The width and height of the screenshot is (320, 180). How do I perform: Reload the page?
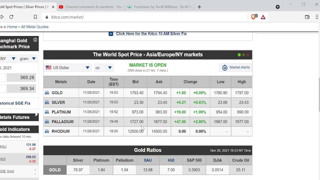[11, 17]
